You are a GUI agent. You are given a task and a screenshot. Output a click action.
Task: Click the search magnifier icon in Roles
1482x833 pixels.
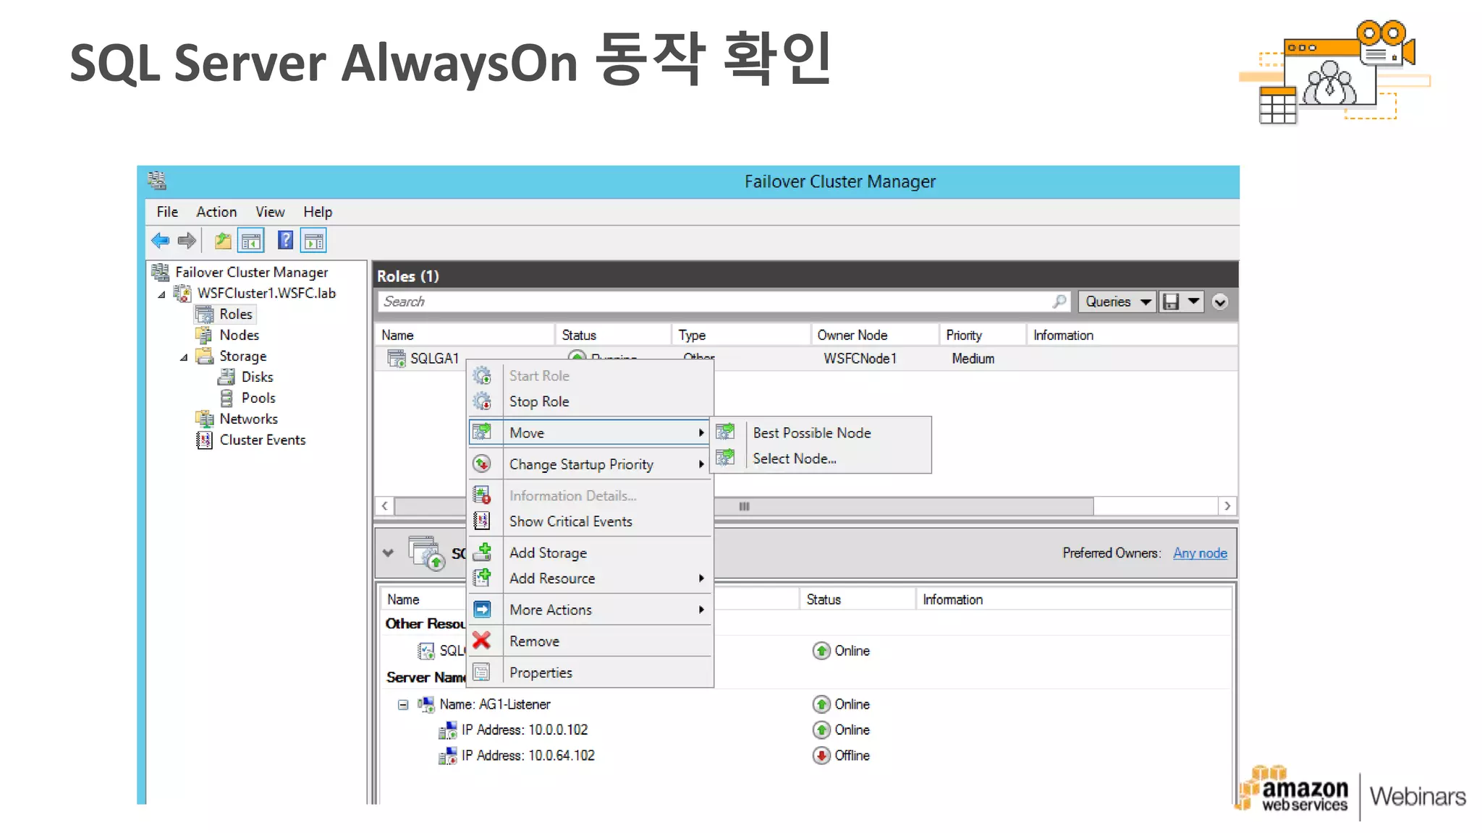pyautogui.click(x=1059, y=302)
